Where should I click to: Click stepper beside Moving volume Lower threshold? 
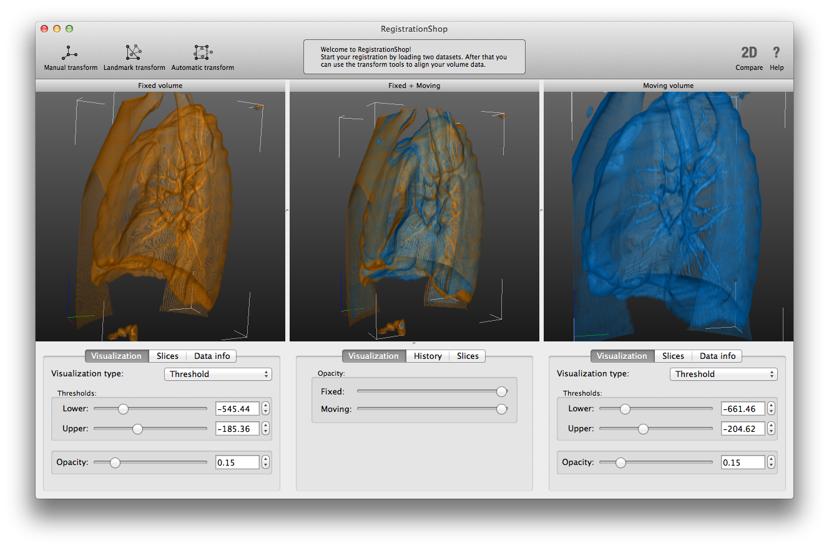[772, 409]
